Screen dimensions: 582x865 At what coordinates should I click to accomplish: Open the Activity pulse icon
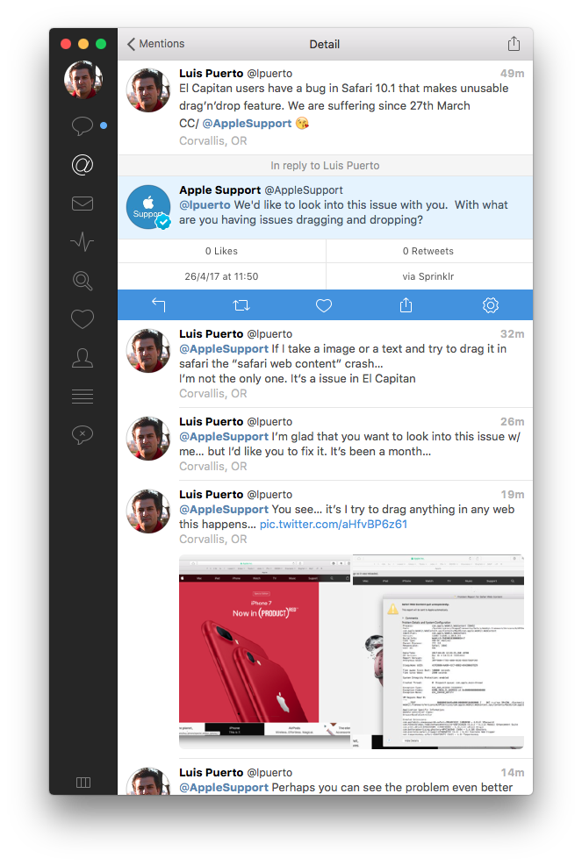pyautogui.click(x=83, y=241)
